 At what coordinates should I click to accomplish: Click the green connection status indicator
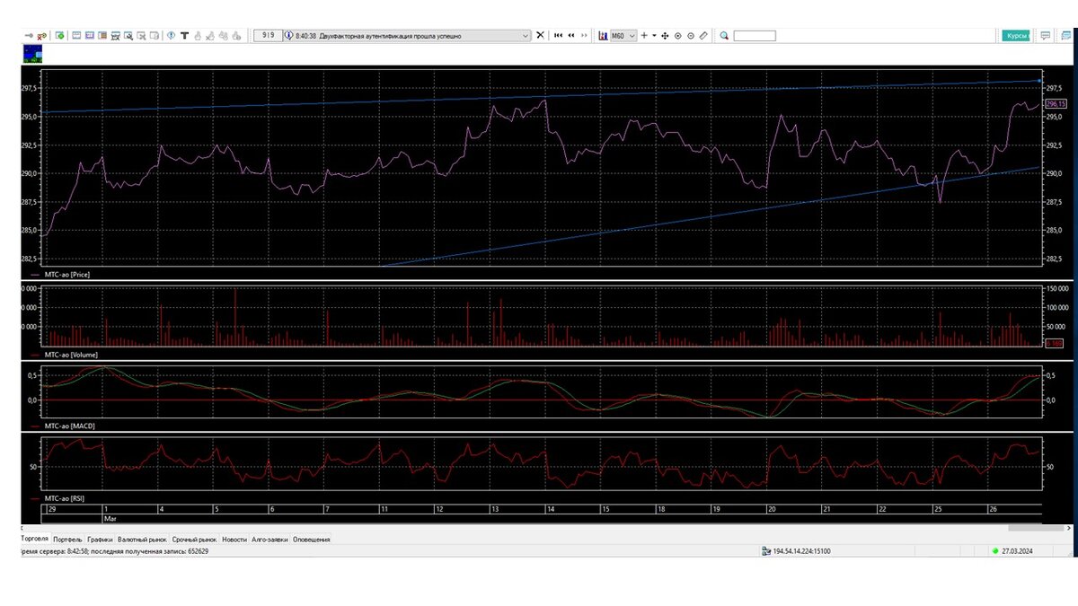(994, 551)
